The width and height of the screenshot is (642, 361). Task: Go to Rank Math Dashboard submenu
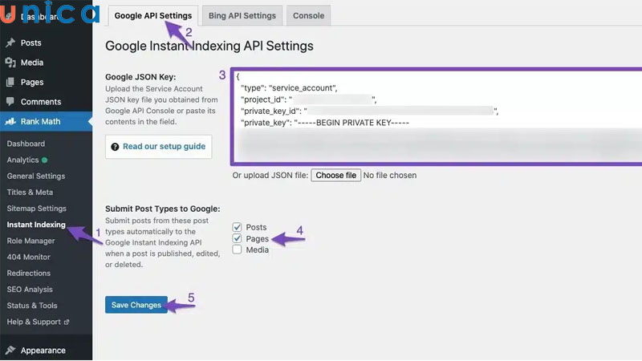click(26, 144)
